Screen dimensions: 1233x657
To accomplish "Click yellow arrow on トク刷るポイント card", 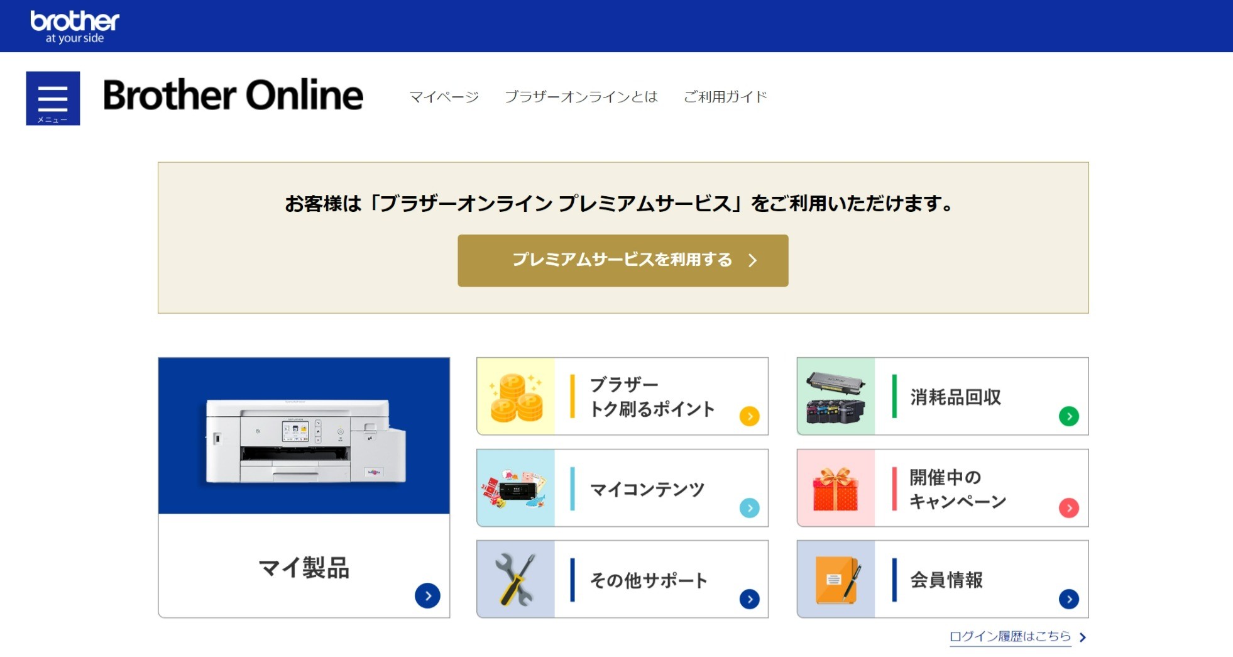I will tap(750, 416).
